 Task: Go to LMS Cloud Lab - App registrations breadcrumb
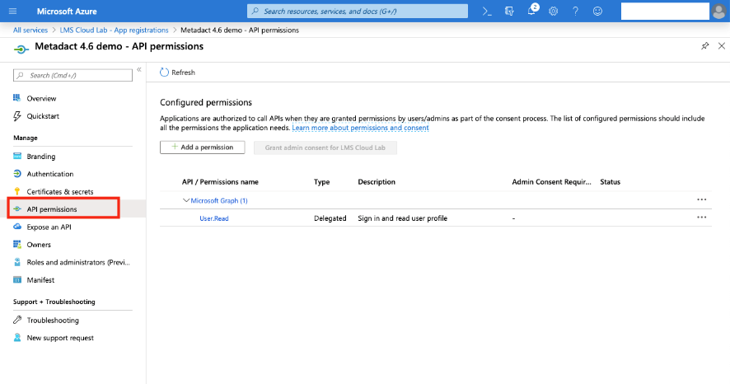[x=114, y=30]
